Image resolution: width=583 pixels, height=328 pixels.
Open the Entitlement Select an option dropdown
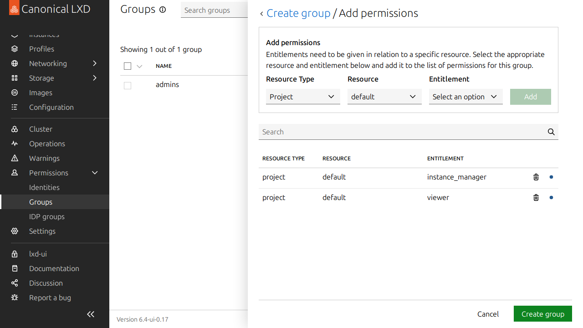(465, 97)
